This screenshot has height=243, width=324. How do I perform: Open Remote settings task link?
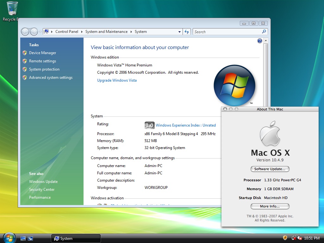(43, 61)
